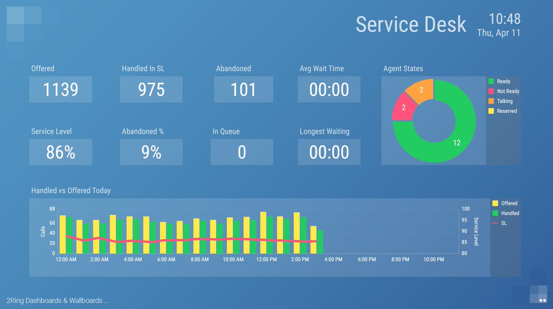The width and height of the screenshot is (553, 309).
Task: Click the pink SL line legend marker
Action: [495, 223]
